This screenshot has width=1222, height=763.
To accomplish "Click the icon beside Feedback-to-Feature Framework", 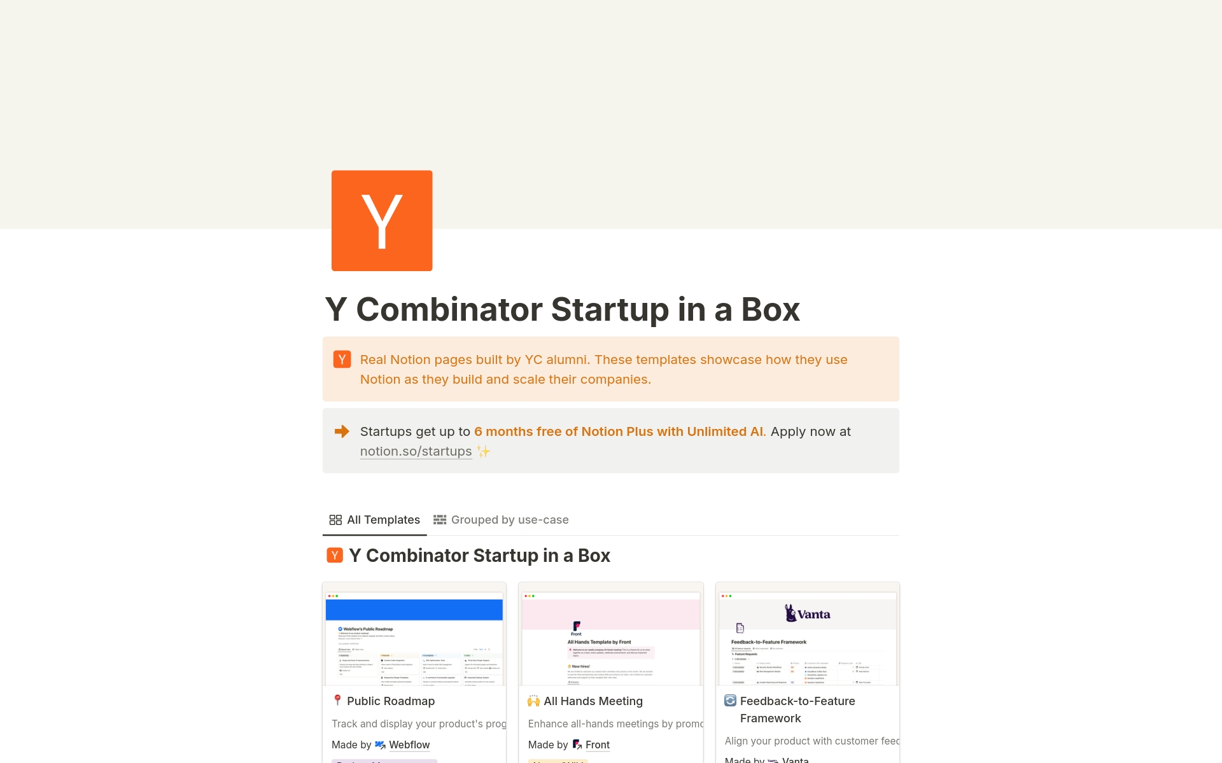I will 730,701.
